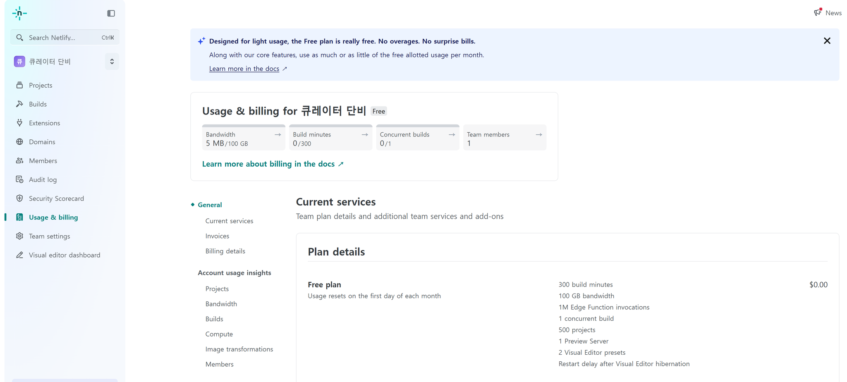
Task: Click the purple team avatar icon
Action: pyautogui.click(x=19, y=61)
